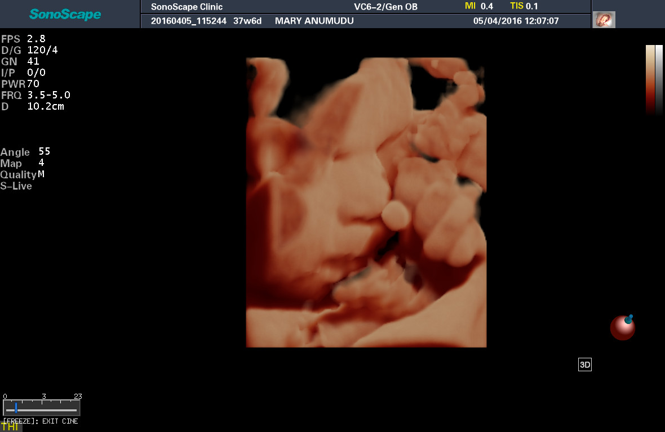Click the THI indicator label
Viewport: 665px width, 432px height.
(10, 427)
